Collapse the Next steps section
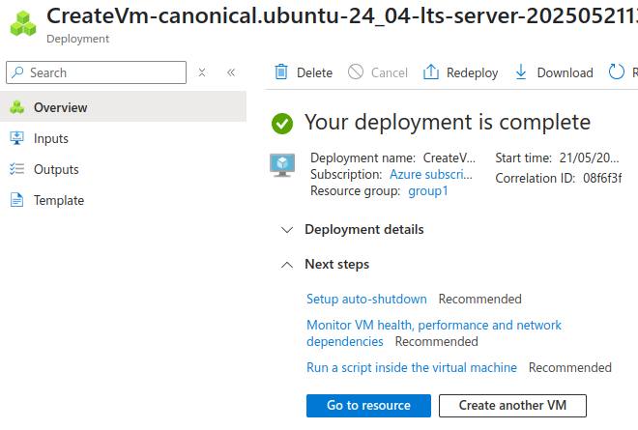638x430 pixels. click(325, 265)
